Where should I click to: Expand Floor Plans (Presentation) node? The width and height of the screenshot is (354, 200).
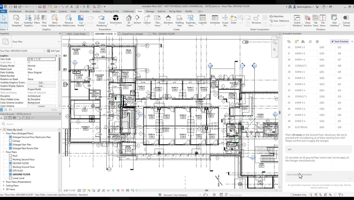coord(4,182)
